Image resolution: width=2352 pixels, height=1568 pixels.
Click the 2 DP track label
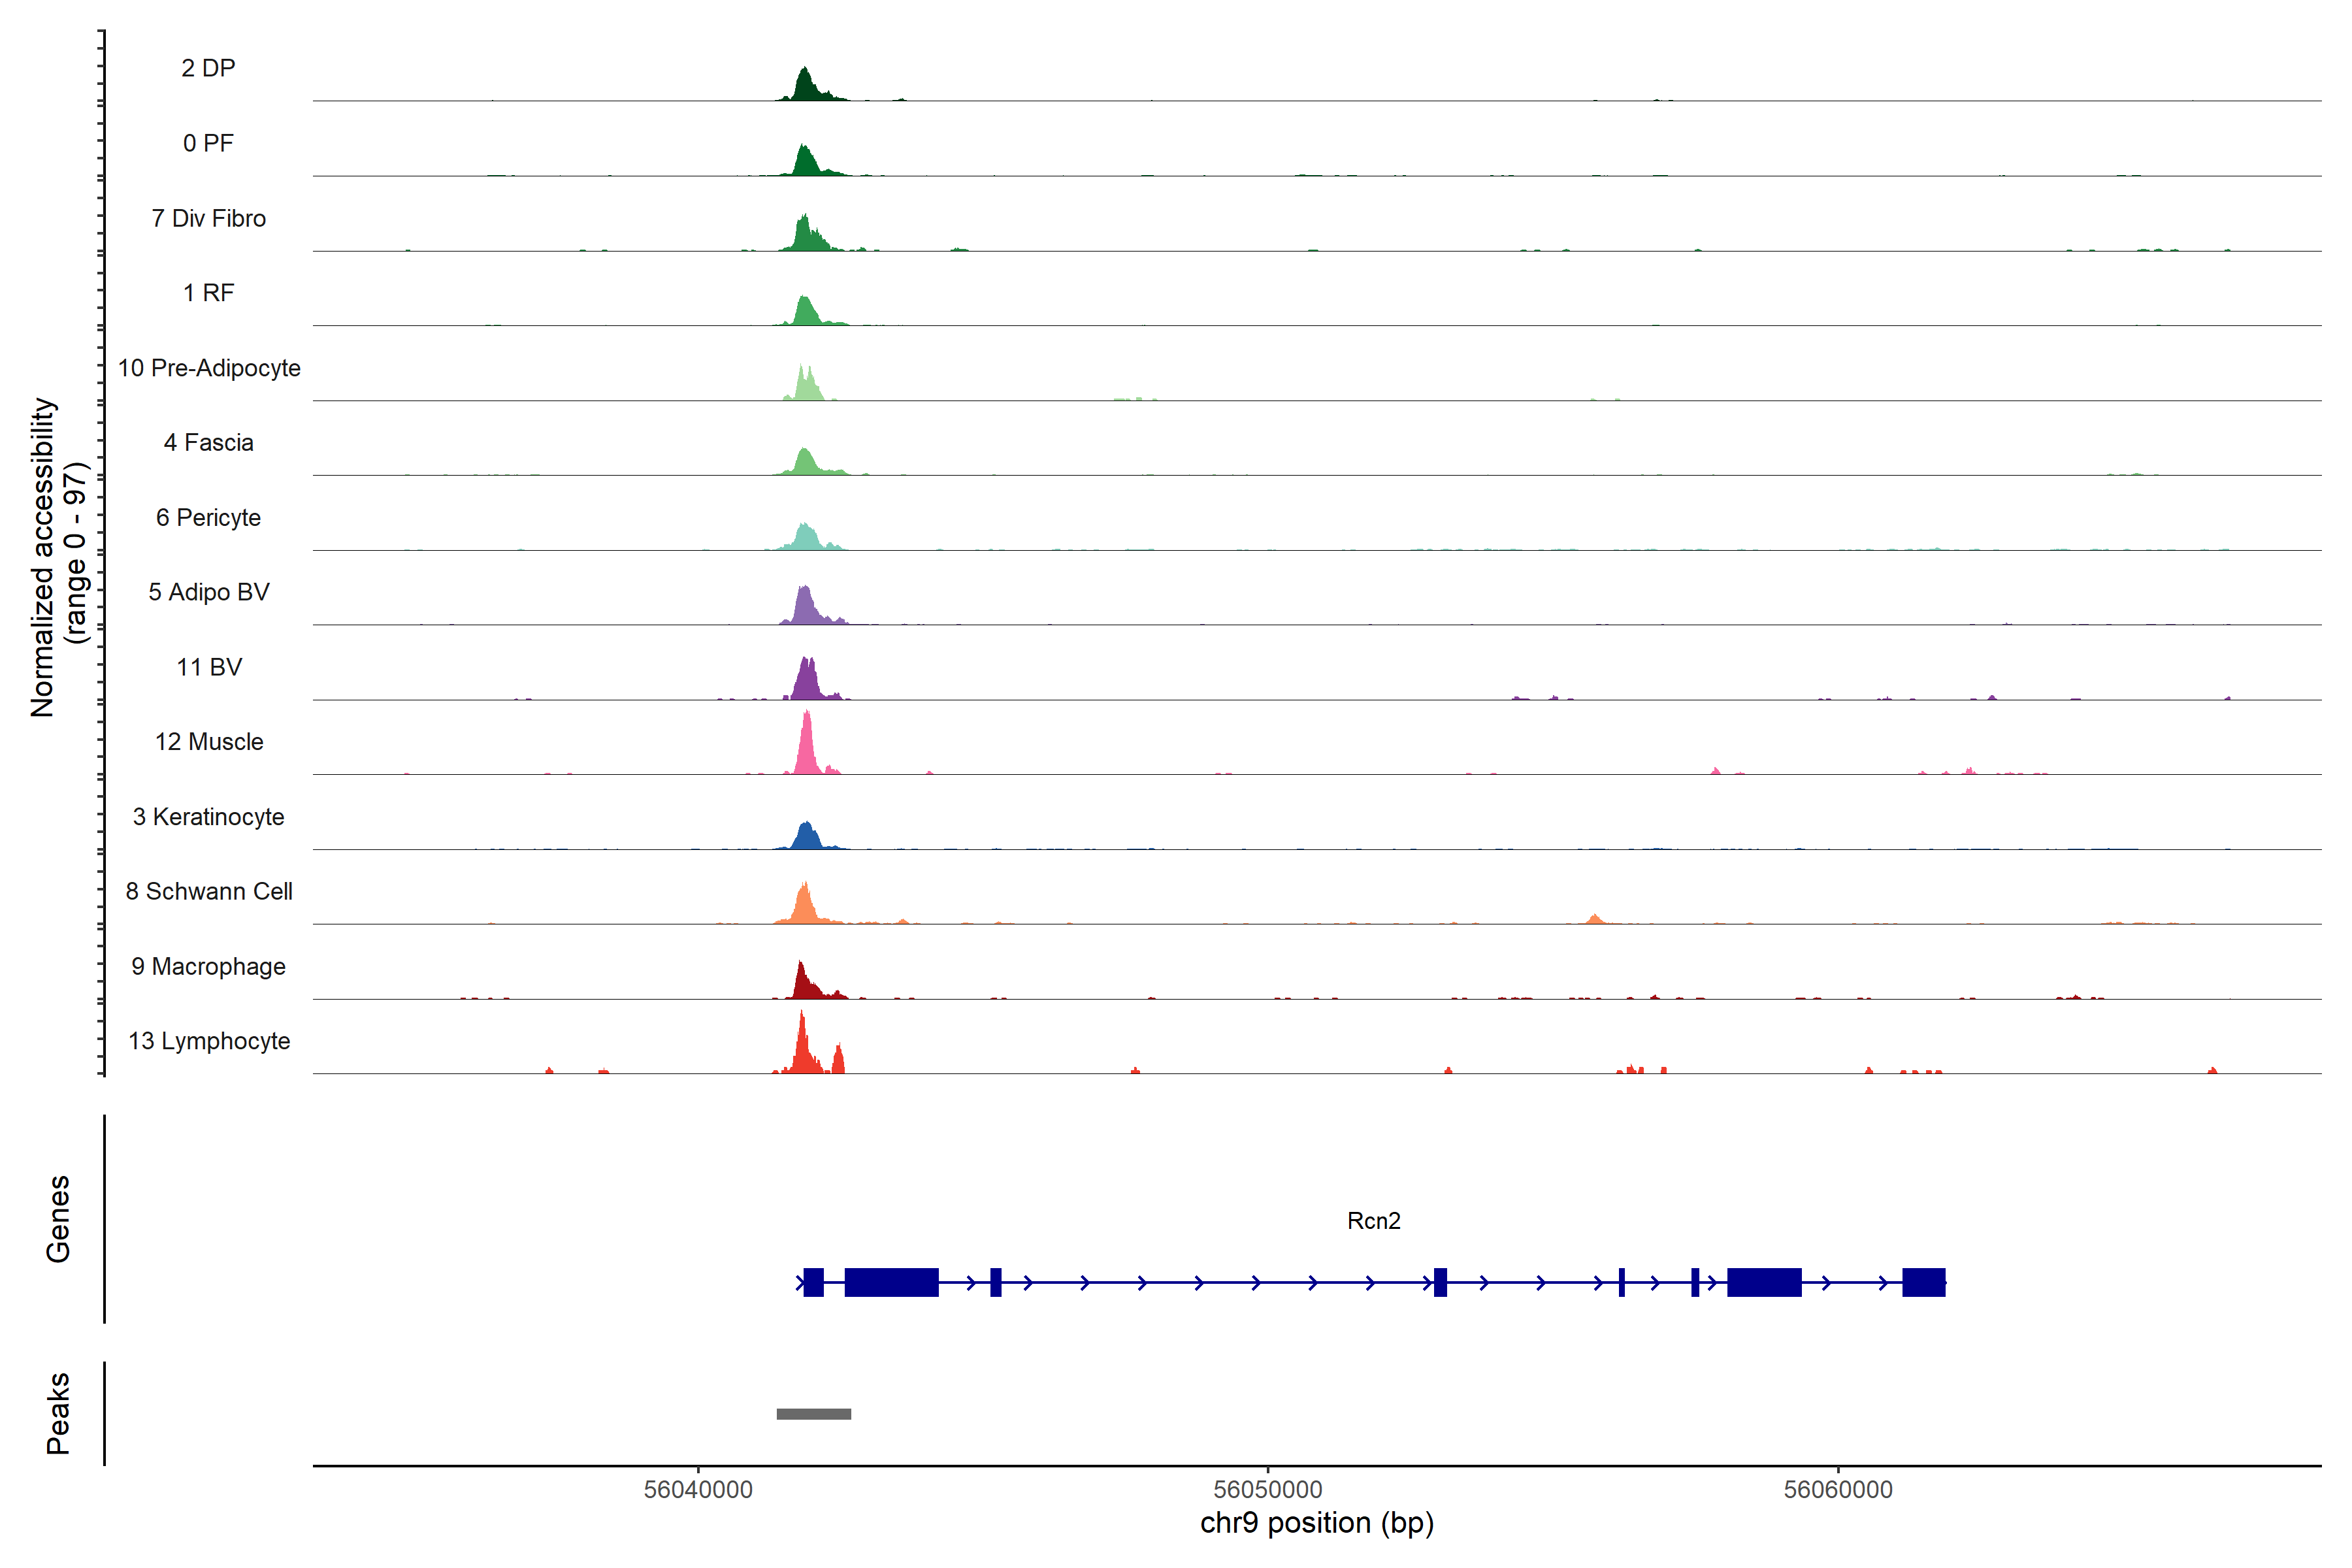[x=208, y=68]
